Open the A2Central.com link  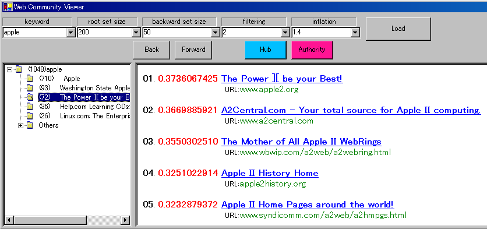click(x=351, y=110)
